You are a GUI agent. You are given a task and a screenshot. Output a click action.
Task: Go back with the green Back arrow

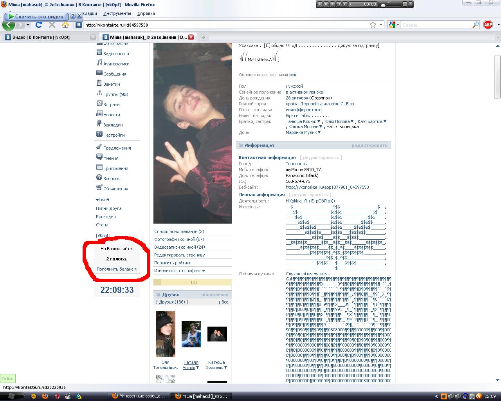point(9,25)
